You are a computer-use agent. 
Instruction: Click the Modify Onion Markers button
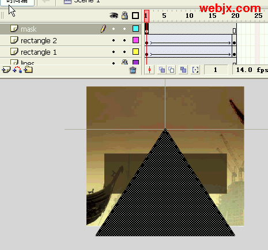[195, 70]
